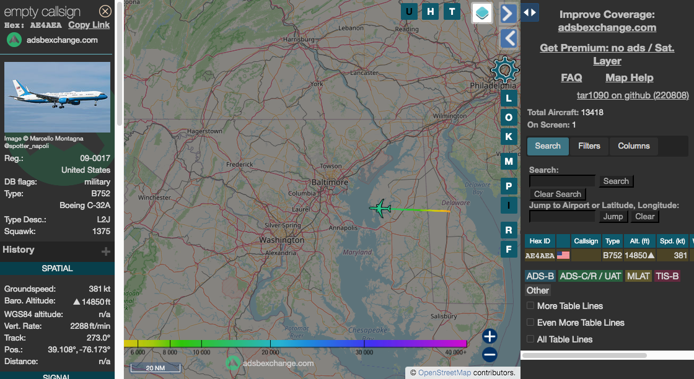Click the L map button
The image size is (694, 379).
[509, 98]
